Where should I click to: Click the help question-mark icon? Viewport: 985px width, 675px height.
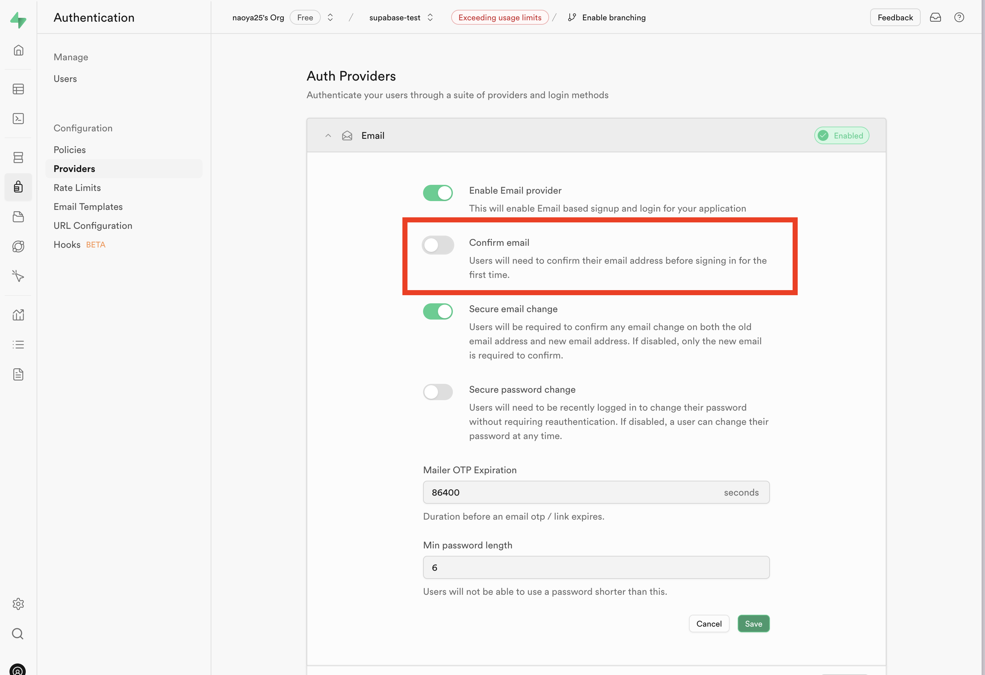tap(959, 17)
